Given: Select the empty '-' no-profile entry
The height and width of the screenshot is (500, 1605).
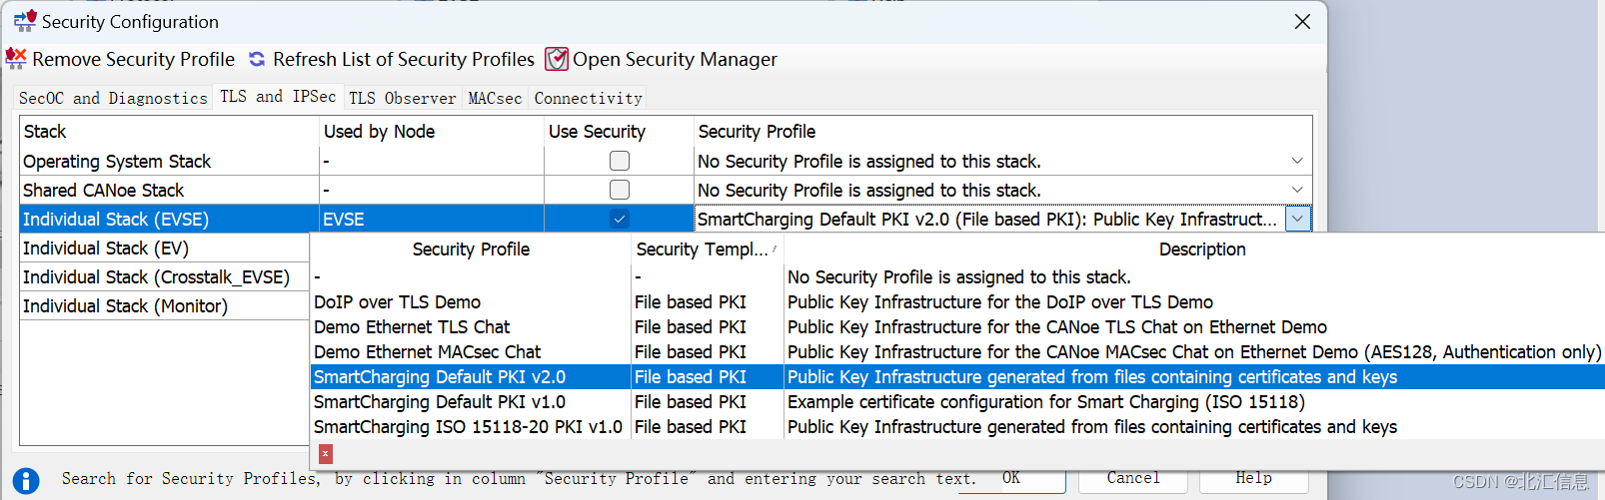Looking at the screenshot, I should pyautogui.click(x=957, y=276).
